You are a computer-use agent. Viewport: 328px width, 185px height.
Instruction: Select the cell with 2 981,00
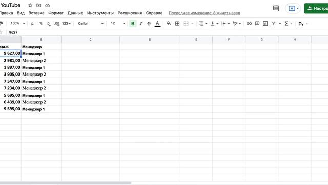[10, 61]
